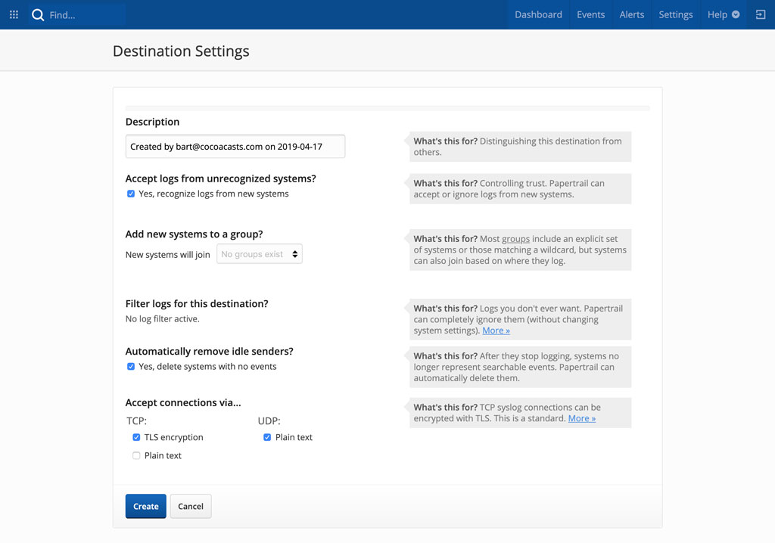The height and width of the screenshot is (543, 775).
Task: Uncheck Plain text under UDP
Action: tap(267, 436)
